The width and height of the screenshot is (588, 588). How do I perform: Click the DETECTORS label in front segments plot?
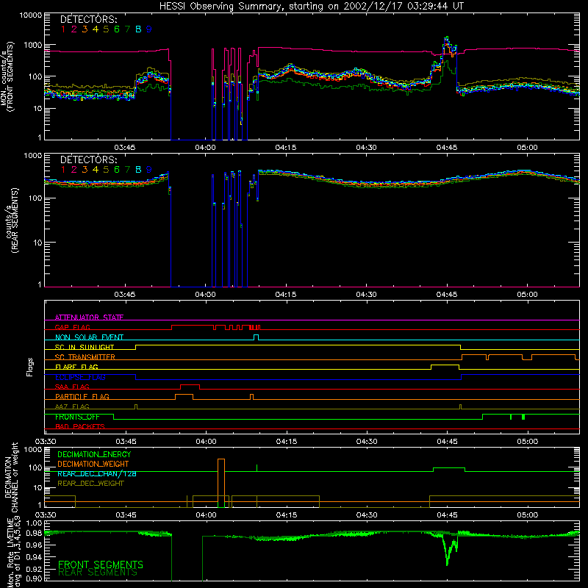pyautogui.click(x=88, y=19)
